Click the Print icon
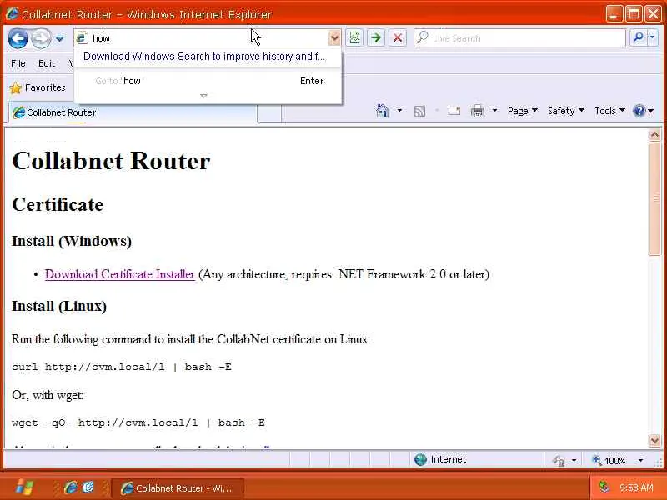This screenshot has width=667, height=500. click(x=478, y=111)
